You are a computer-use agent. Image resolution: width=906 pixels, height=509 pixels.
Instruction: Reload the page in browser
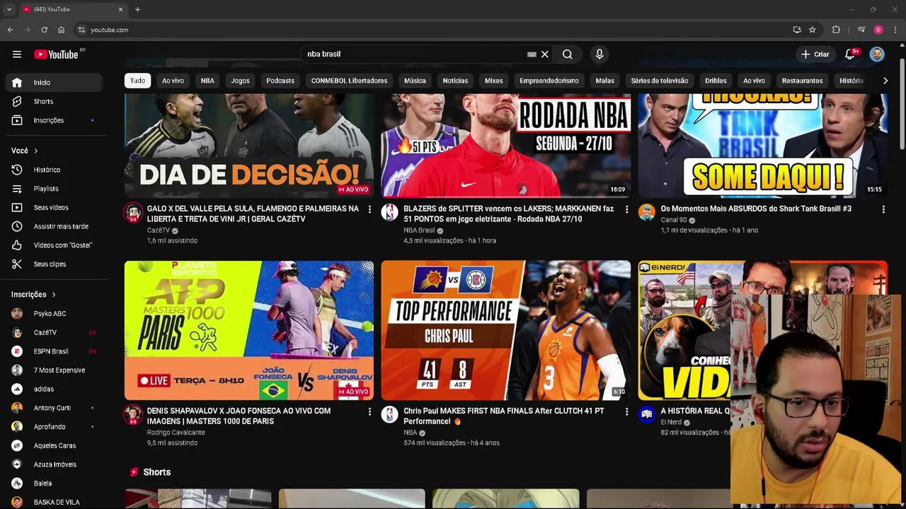(44, 30)
